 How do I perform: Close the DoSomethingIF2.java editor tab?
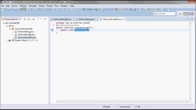pyautogui.click(x=124, y=19)
